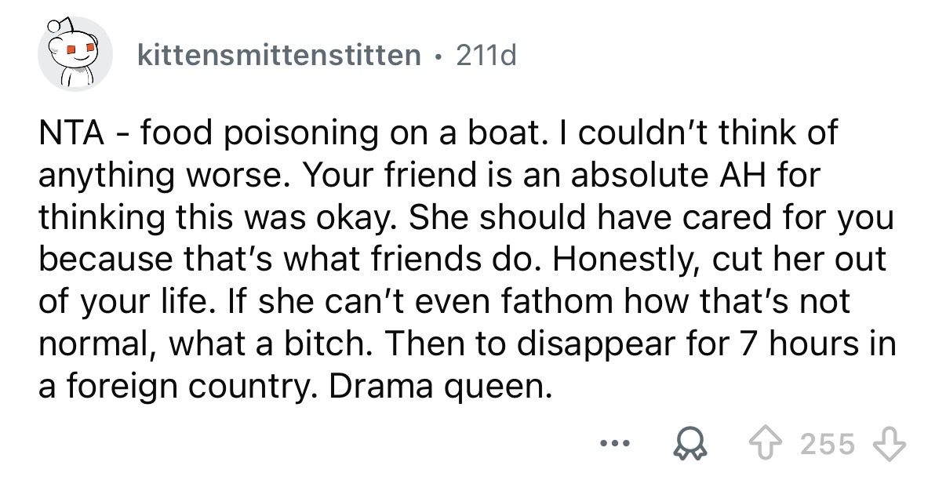
Task: Click the Reddit snoo avatar
Action: click(75, 55)
